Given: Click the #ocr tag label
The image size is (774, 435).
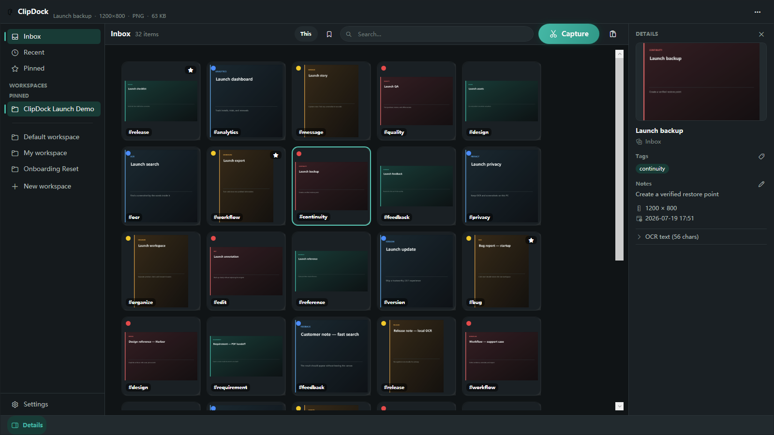Looking at the screenshot, I should (134, 217).
